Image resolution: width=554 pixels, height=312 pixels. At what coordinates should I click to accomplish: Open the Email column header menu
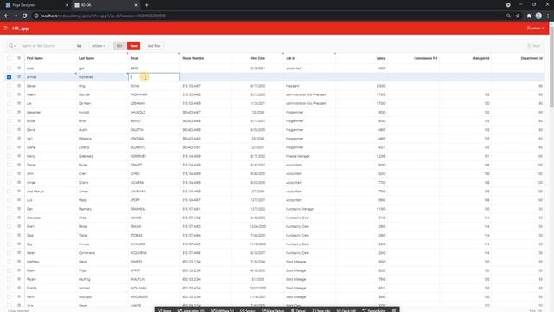(x=134, y=58)
